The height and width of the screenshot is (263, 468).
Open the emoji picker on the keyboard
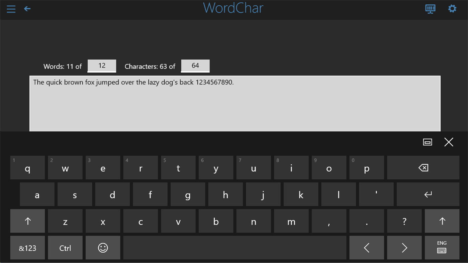tap(103, 248)
